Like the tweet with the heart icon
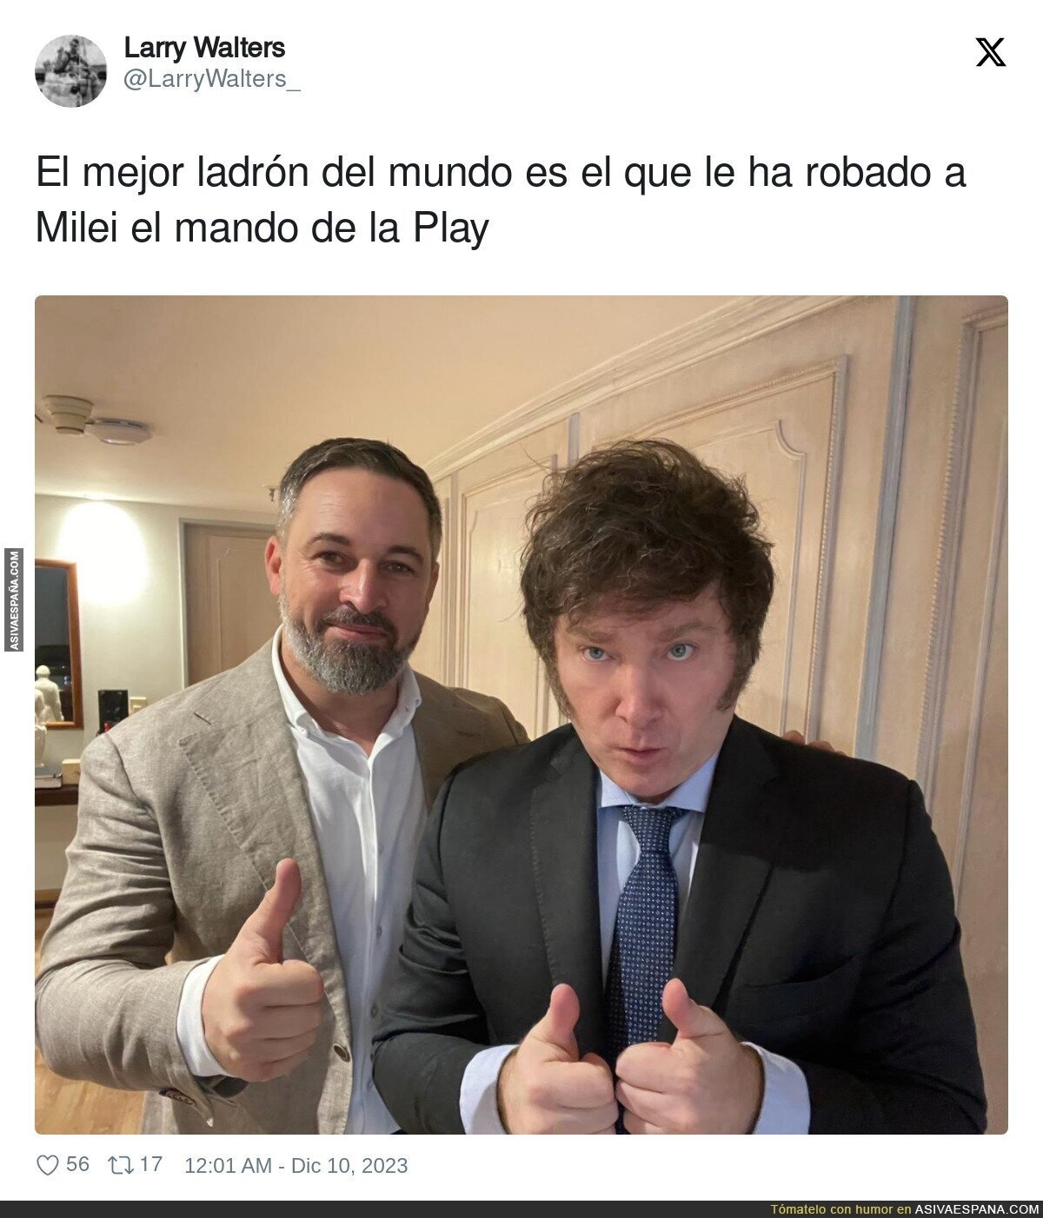 pyautogui.click(x=47, y=1165)
